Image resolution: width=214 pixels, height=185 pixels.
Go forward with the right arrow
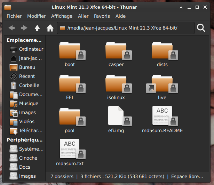(x=24, y=28)
